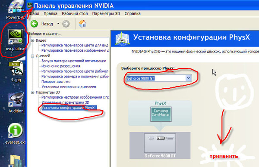Click the selected connector on the GeForce card diagram
This screenshot has height=167, width=259.
(161, 138)
